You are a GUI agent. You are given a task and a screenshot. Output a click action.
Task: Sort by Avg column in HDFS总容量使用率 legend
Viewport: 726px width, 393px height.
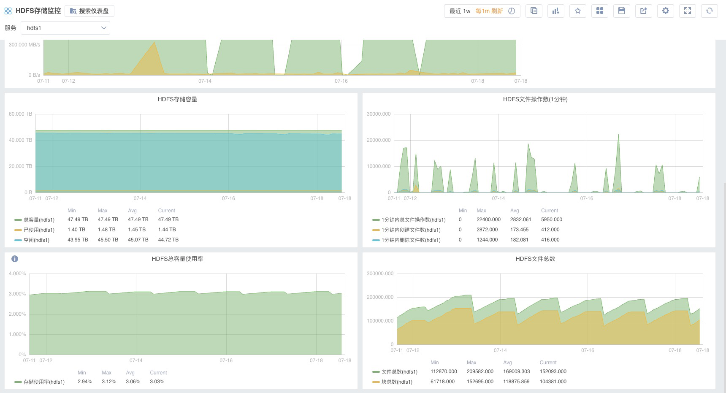tap(130, 373)
